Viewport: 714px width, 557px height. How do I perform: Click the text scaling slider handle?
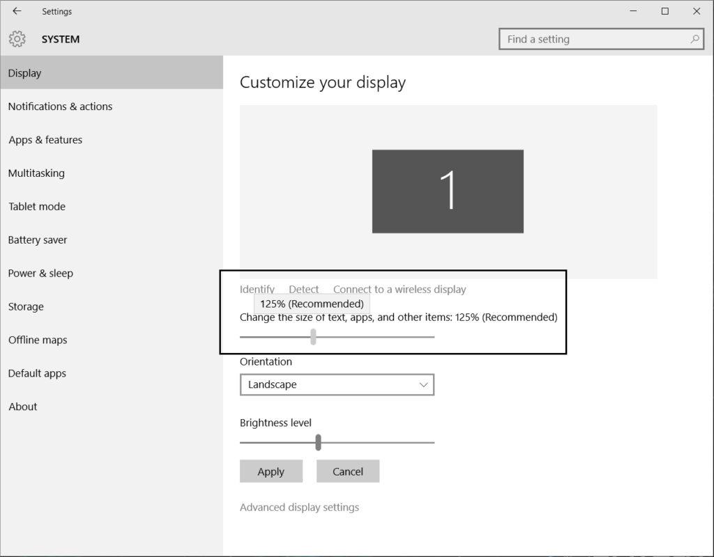(x=312, y=337)
